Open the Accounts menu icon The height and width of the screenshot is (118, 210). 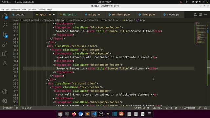[5, 92]
